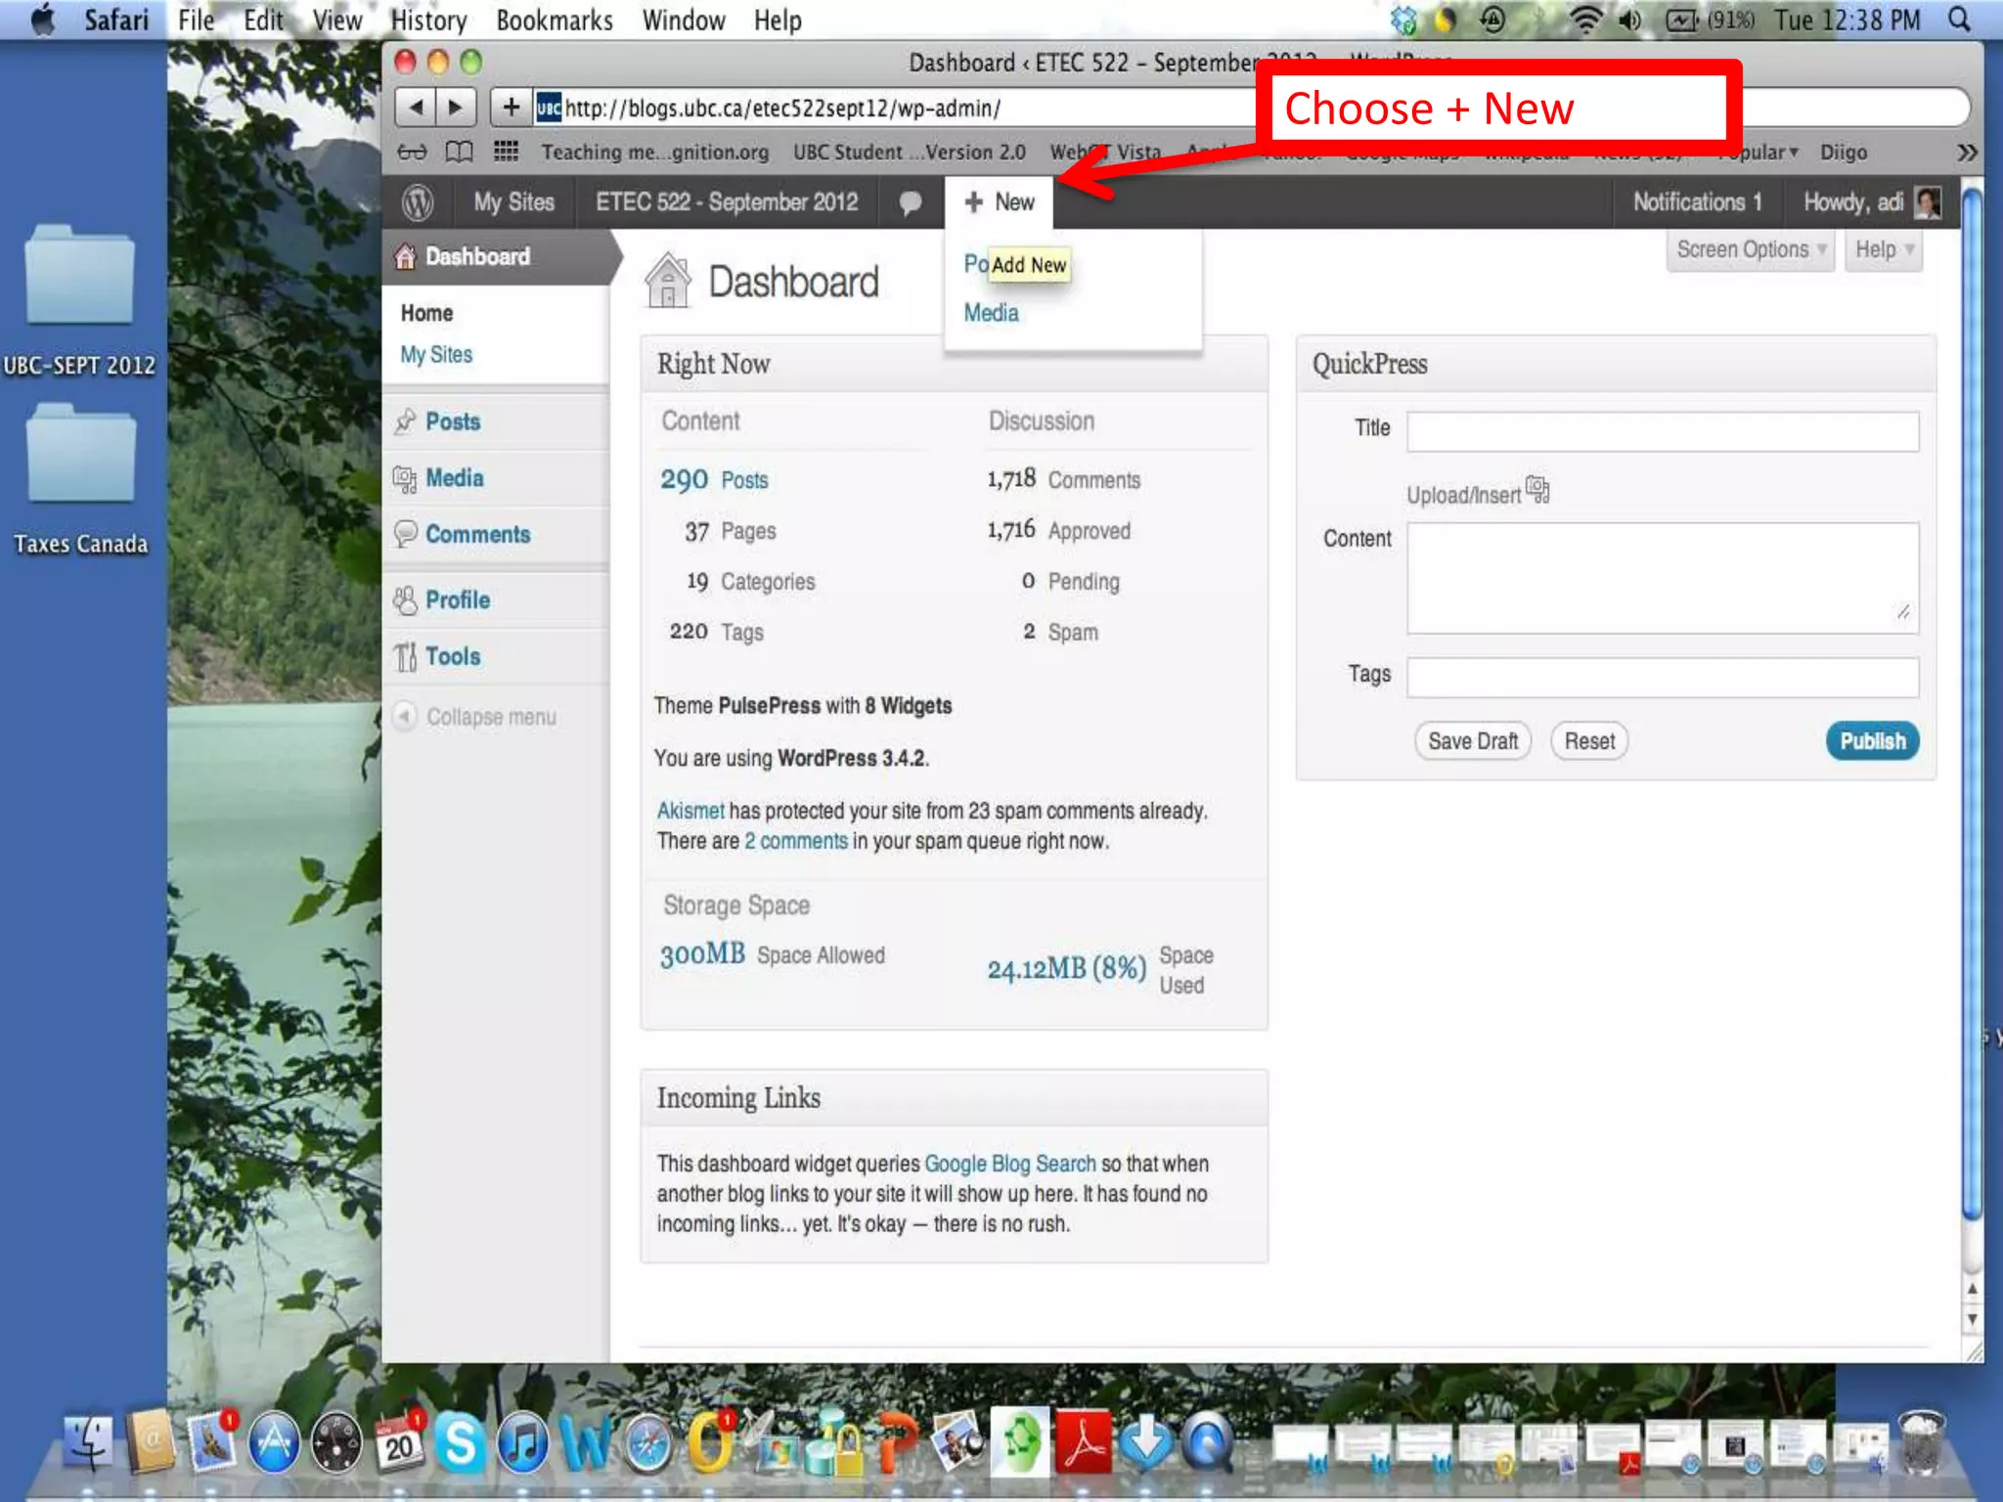The width and height of the screenshot is (2003, 1502).
Task: Click the Collapse menu toggle arrow
Action: [405, 716]
